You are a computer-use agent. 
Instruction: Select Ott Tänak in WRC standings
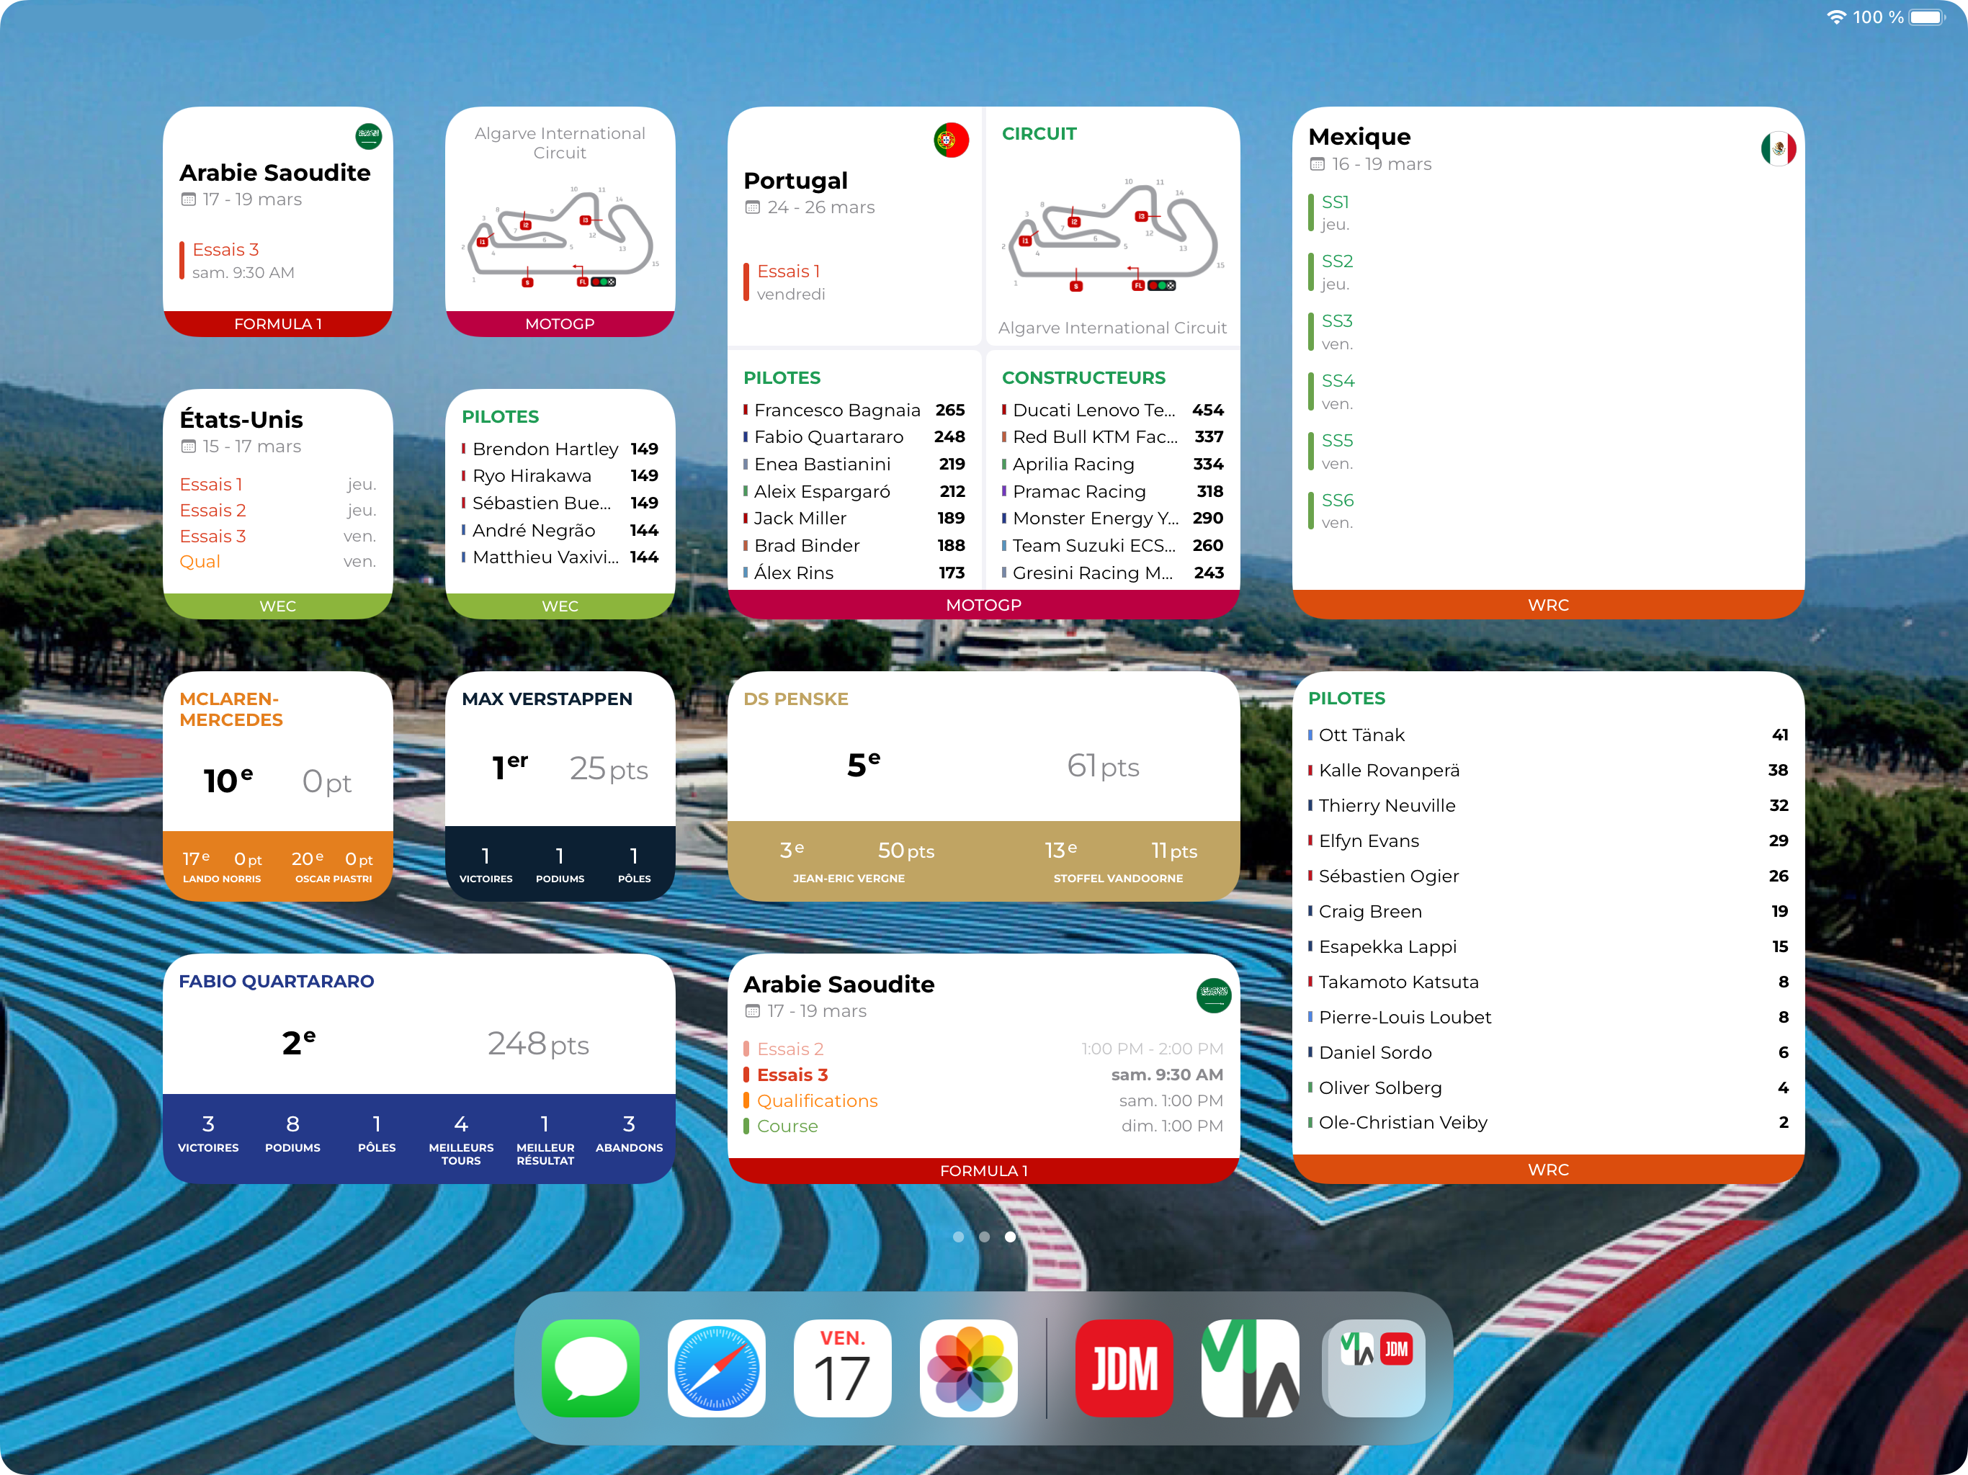tap(1548, 735)
